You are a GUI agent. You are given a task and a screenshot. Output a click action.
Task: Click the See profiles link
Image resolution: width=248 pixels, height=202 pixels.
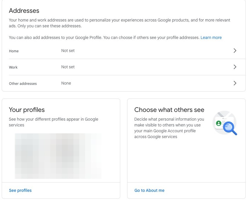coord(20,190)
